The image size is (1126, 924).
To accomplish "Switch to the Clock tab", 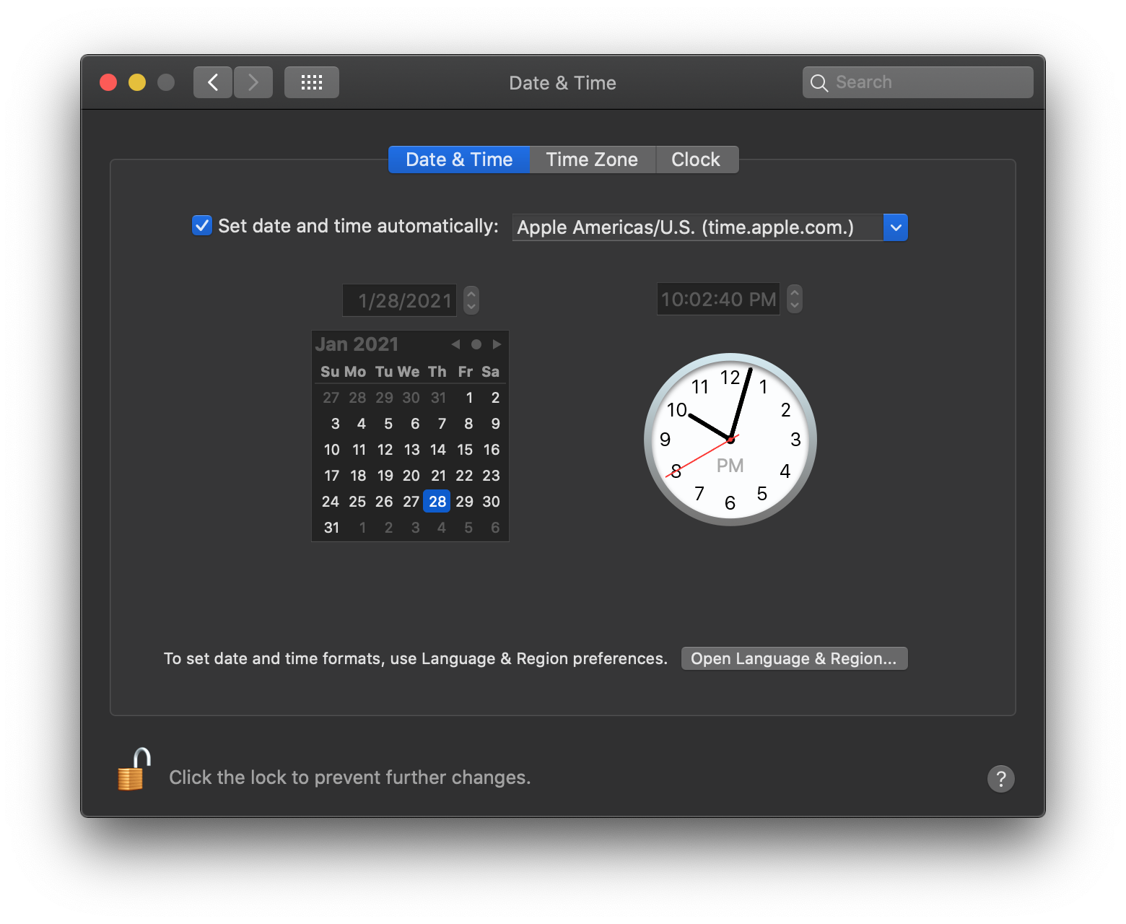I will click(x=696, y=160).
